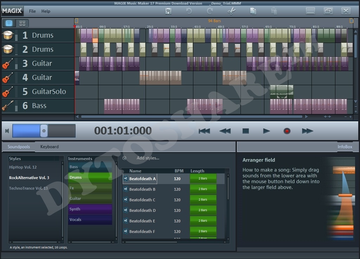Split objects with the scissors icon
This screenshot has height=259, width=360.
(231, 11)
